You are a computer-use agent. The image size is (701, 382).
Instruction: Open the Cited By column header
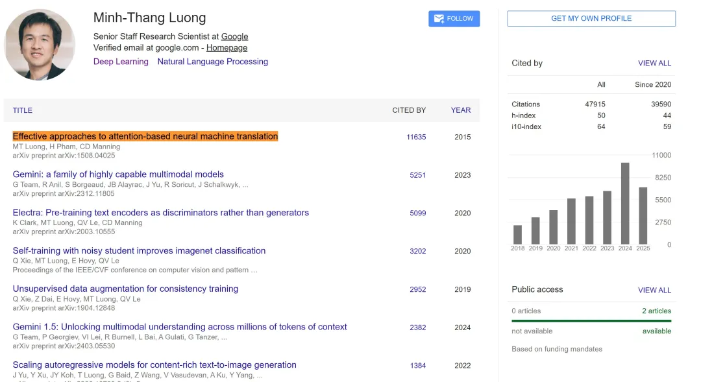[409, 110]
